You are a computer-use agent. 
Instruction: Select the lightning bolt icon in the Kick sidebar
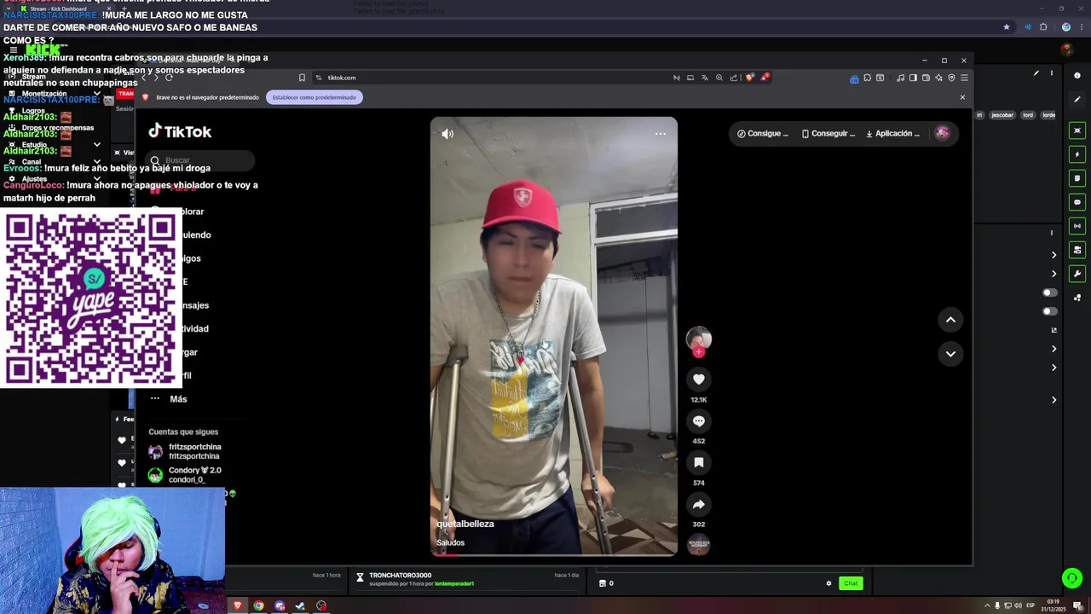[x=1077, y=154]
